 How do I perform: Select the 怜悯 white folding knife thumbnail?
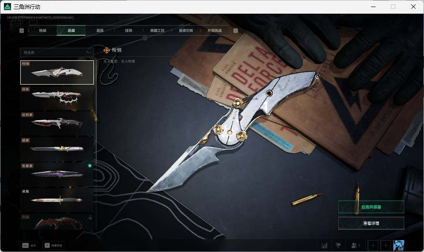(x=57, y=72)
